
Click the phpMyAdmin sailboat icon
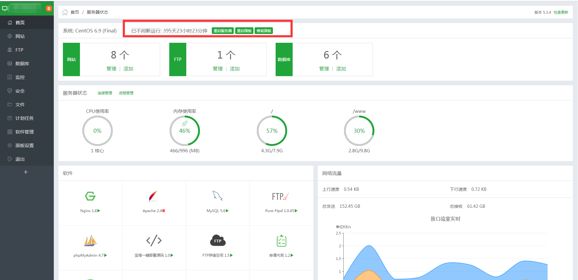pos(90,241)
